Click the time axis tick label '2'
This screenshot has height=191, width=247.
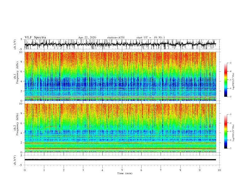(64, 170)
